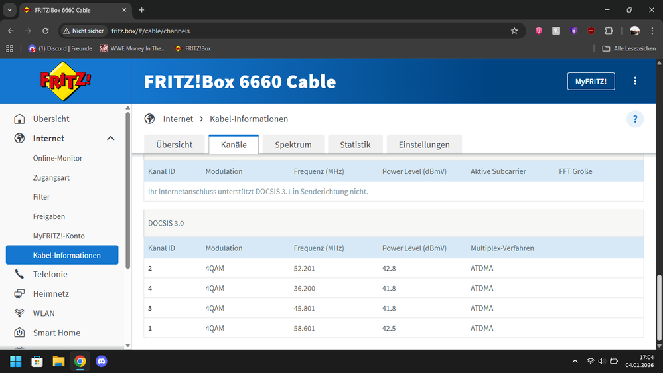Viewport: 663px width, 373px height.
Task: Open the three-dot menu in FRITZ!Box header
Action: (x=635, y=81)
